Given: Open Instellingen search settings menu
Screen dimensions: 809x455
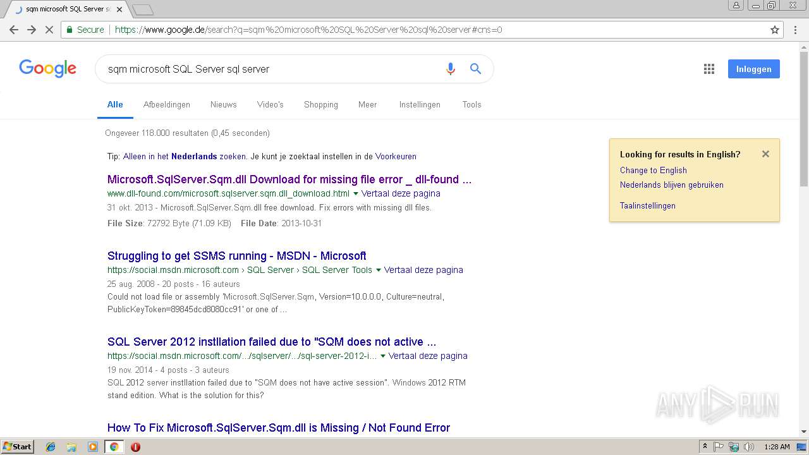Looking at the screenshot, I should [x=420, y=105].
